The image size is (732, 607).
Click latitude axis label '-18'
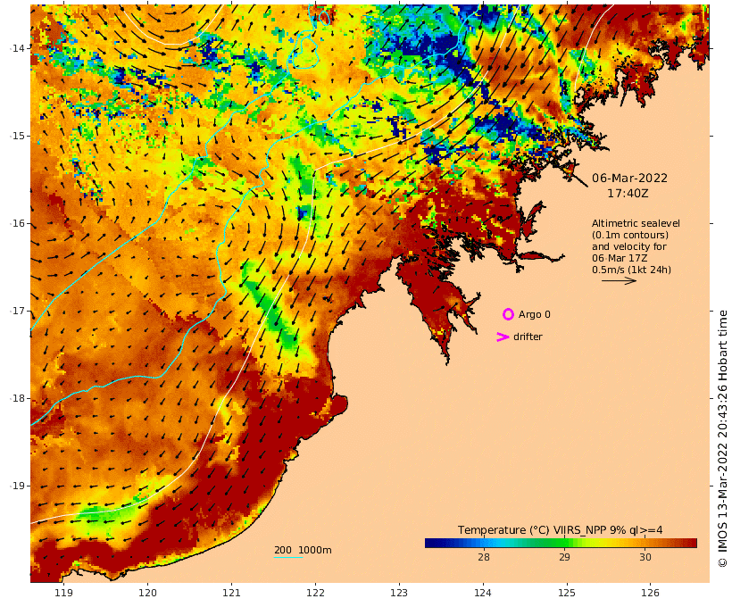tap(17, 398)
